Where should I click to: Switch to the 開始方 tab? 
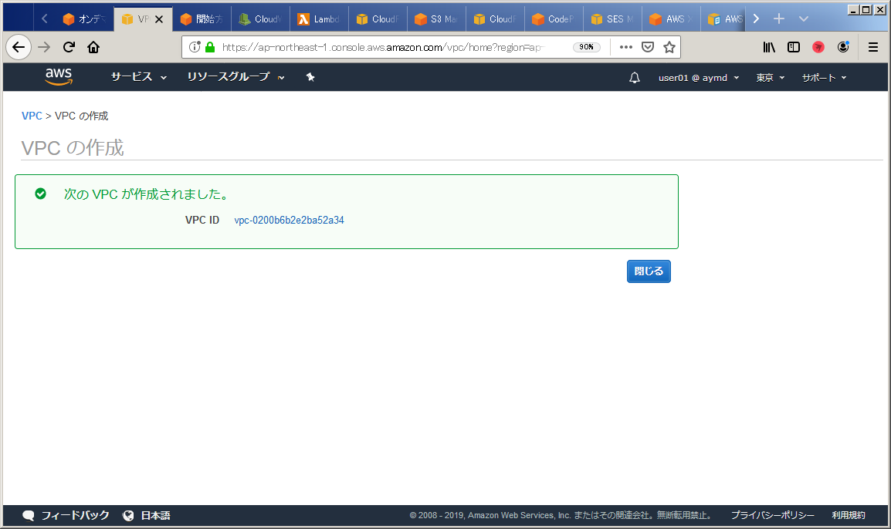point(202,19)
